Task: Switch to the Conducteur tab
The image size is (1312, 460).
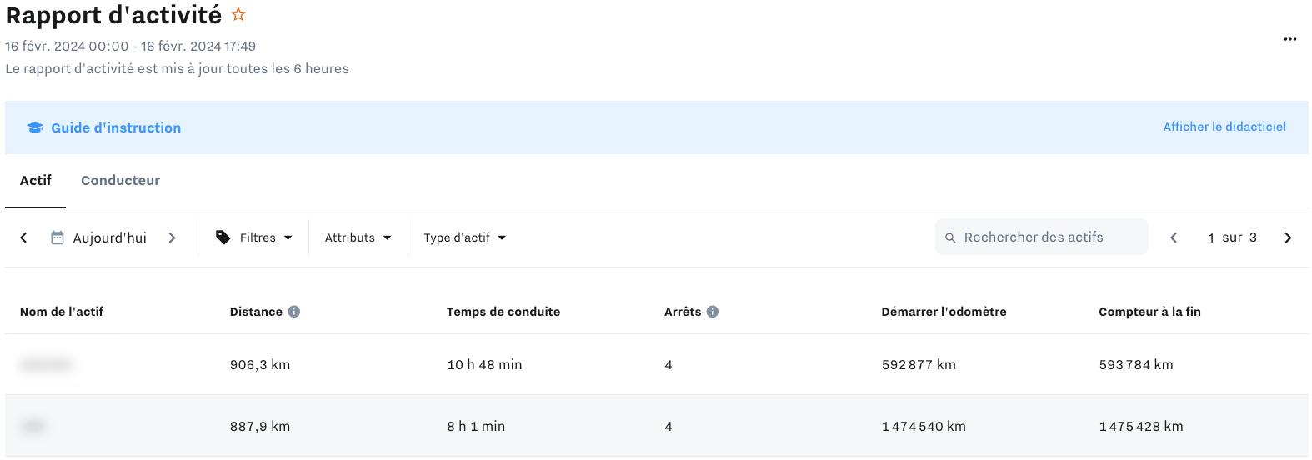Action: point(120,180)
